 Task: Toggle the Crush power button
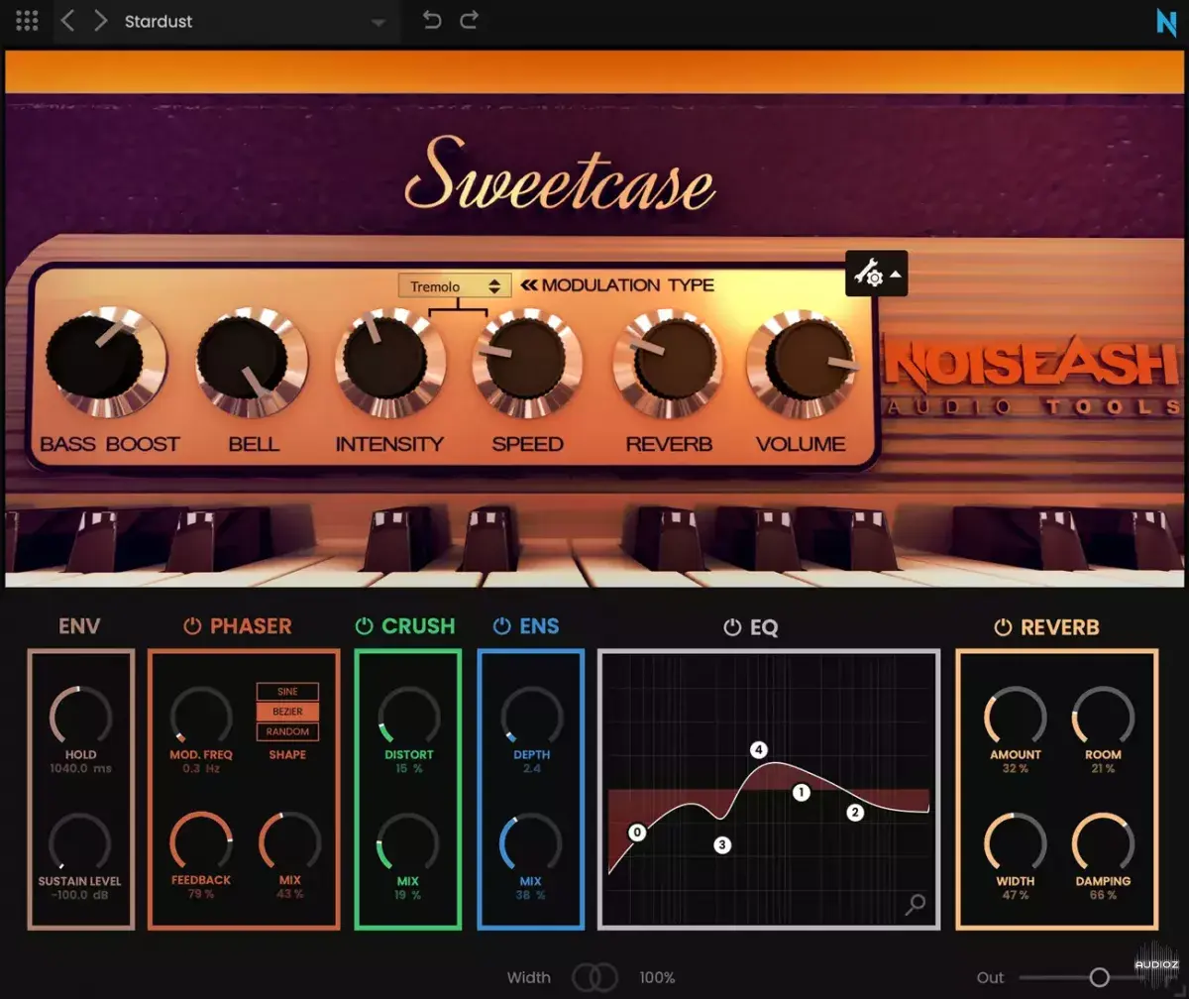pos(364,626)
